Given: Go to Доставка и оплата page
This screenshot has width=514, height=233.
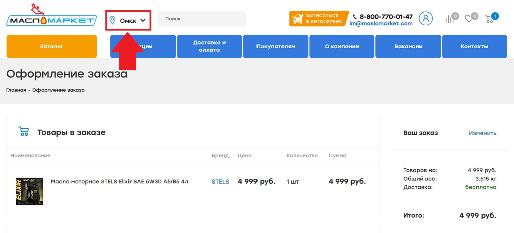Looking at the screenshot, I should [x=209, y=46].
